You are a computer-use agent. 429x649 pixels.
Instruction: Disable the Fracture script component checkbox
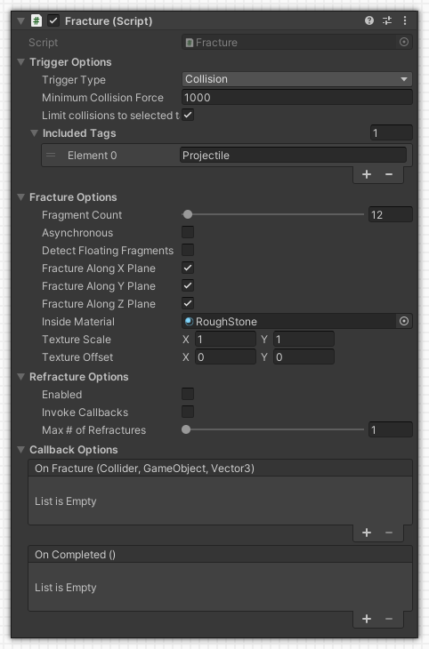[53, 20]
